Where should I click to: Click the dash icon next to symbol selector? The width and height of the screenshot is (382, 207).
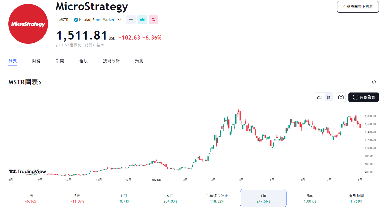[x=131, y=19]
